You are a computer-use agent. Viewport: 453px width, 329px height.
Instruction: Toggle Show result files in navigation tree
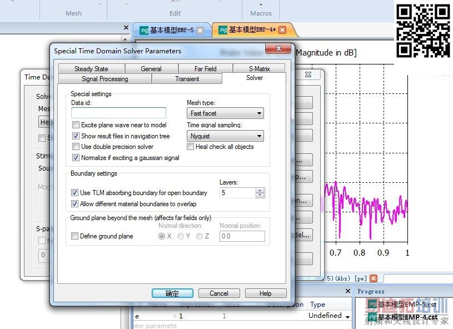[x=76, y=136]
